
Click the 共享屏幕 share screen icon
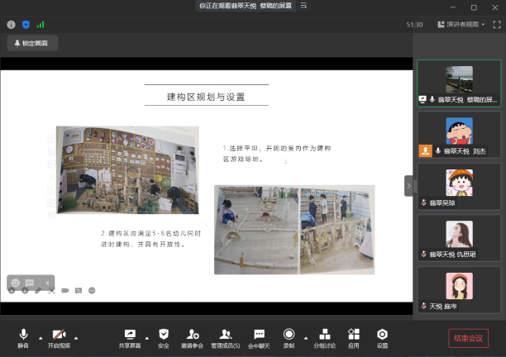pyautogui.click(x=128, y=336)
